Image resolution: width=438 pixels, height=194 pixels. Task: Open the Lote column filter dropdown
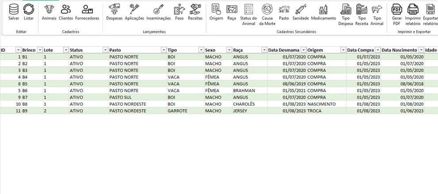(x=66, y=50)
